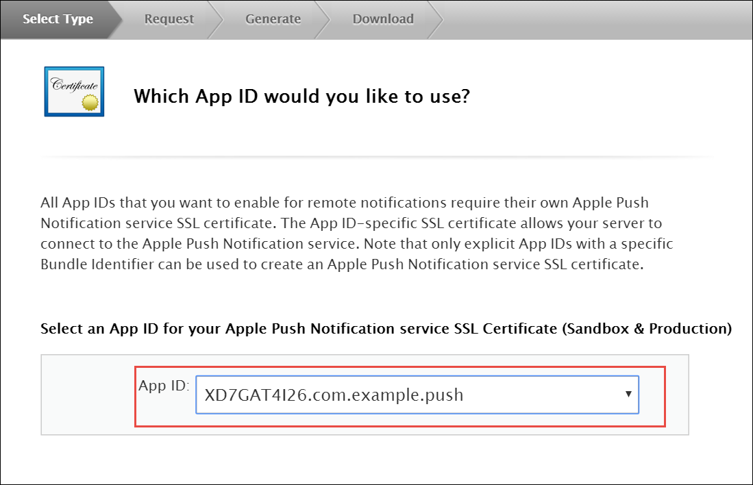753x485 pixels.
Task: Select the XD7GAT4I26.com.example.push value text
Action: [334, 395]
